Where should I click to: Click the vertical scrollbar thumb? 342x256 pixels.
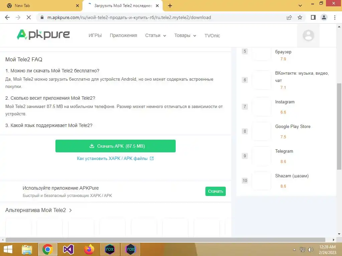tap(339, 126)
